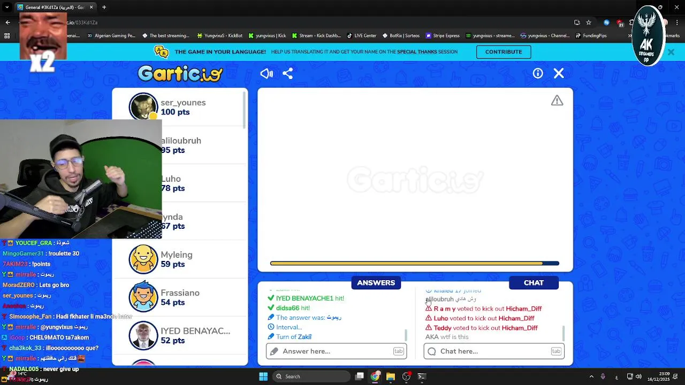The width and height of the screenshot is (685, 385).
Task: Click 'didsa66 hit!' answer line
Action: click(288, 308)
